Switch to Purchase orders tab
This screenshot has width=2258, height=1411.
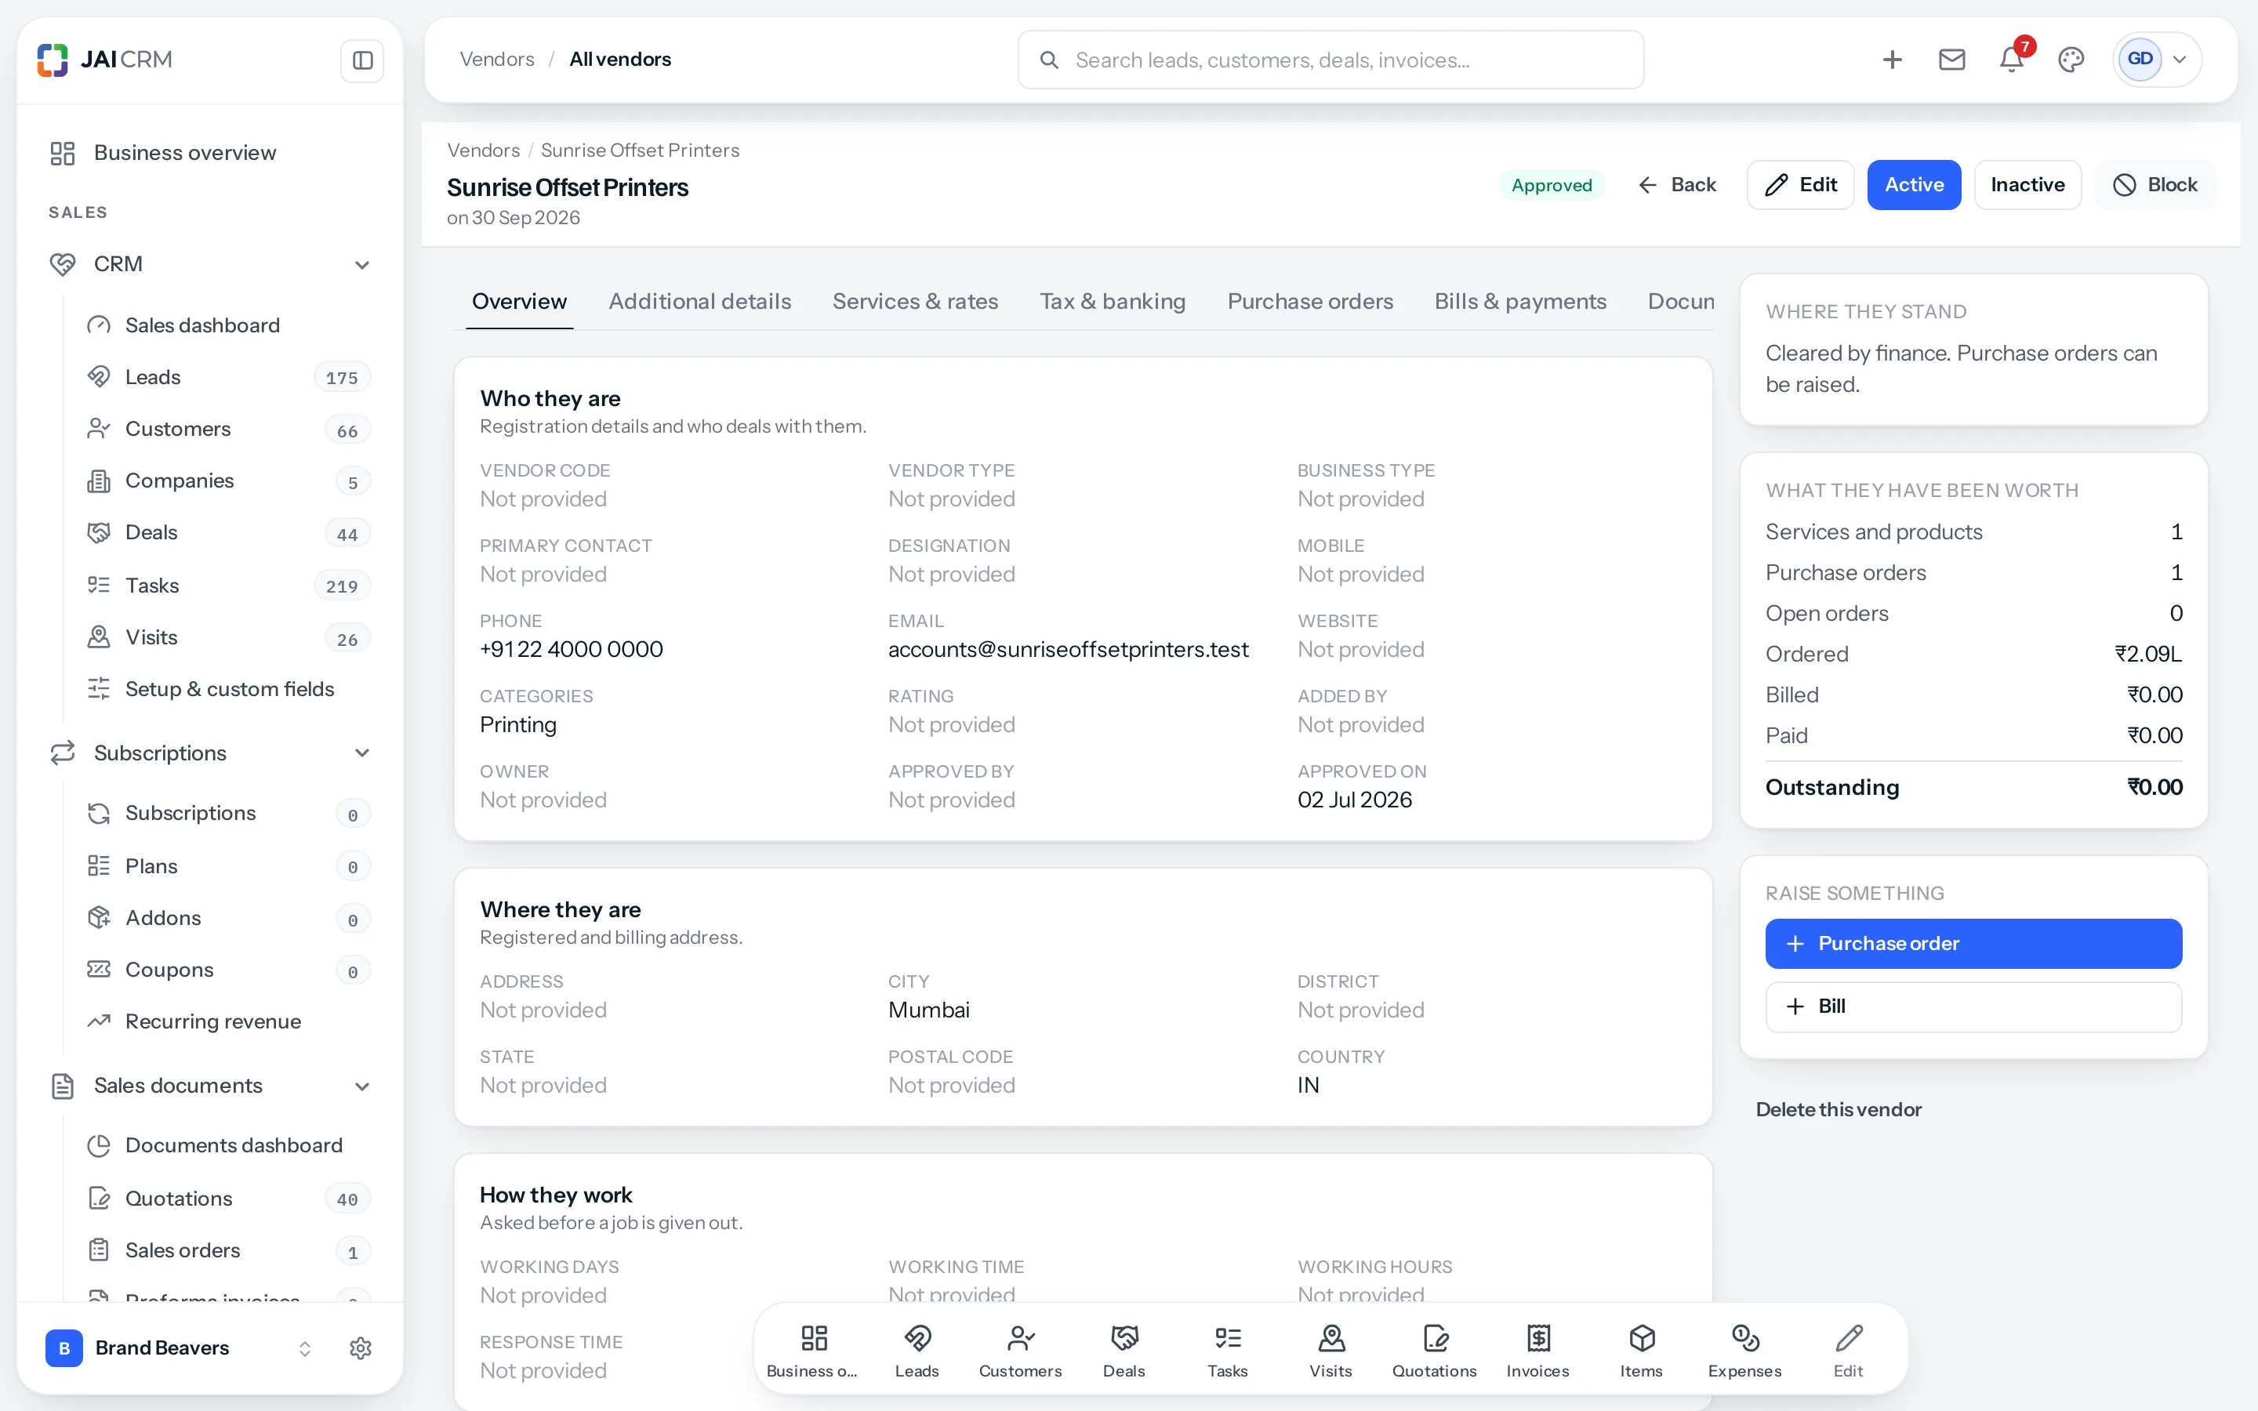pos(1310,302)
